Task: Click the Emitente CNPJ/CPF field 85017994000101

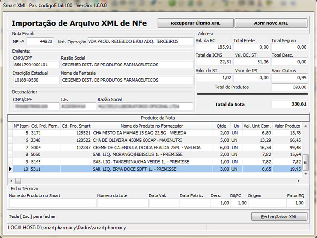Action: point(36,65)
